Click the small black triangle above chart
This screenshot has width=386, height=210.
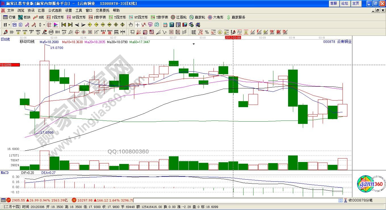194,44
